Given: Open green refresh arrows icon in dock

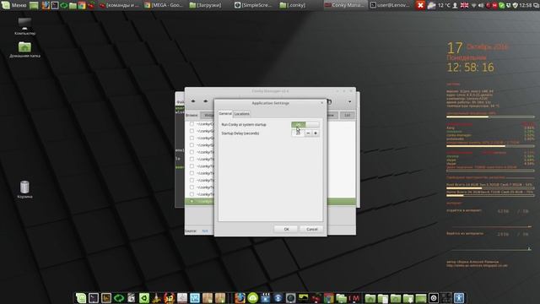Looking at the screenshot, I should pyautogui.click(x=119, y=298).
